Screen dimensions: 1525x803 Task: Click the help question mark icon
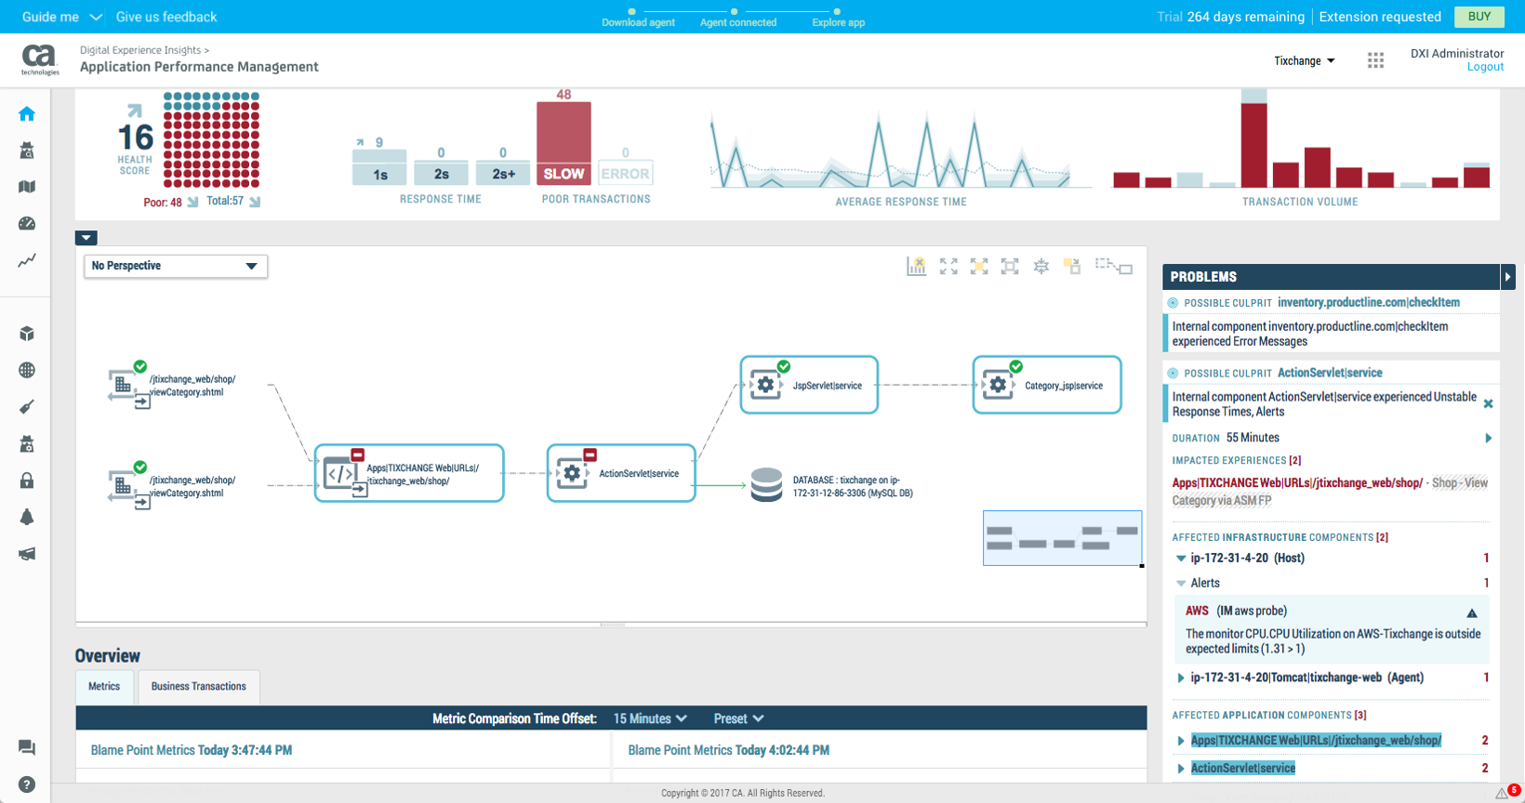[x=27, y=784]
